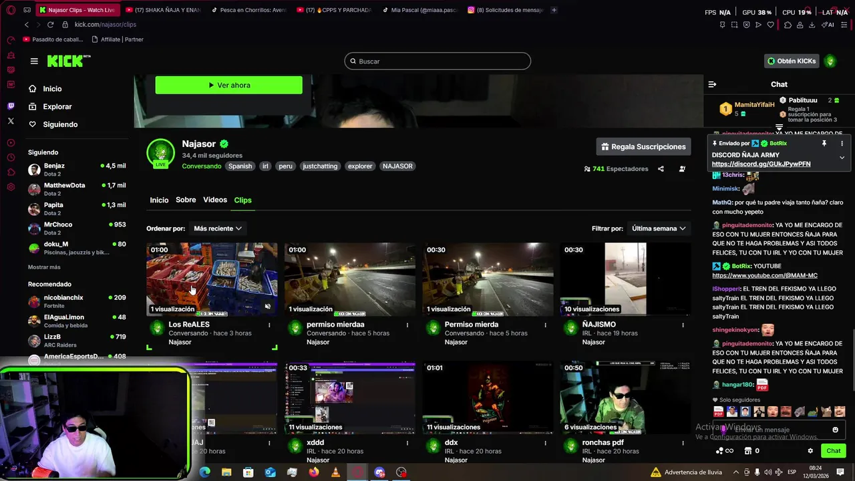Switch to the Videos channel tab
Image resolution: width=855 pixels, height=481 pixels.
[x=215, y=200]
